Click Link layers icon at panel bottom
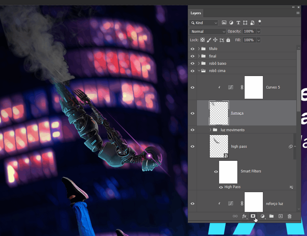 (x=235, y=216)
